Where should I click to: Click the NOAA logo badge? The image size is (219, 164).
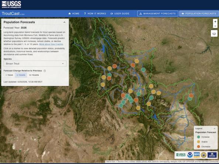[190, 155]
